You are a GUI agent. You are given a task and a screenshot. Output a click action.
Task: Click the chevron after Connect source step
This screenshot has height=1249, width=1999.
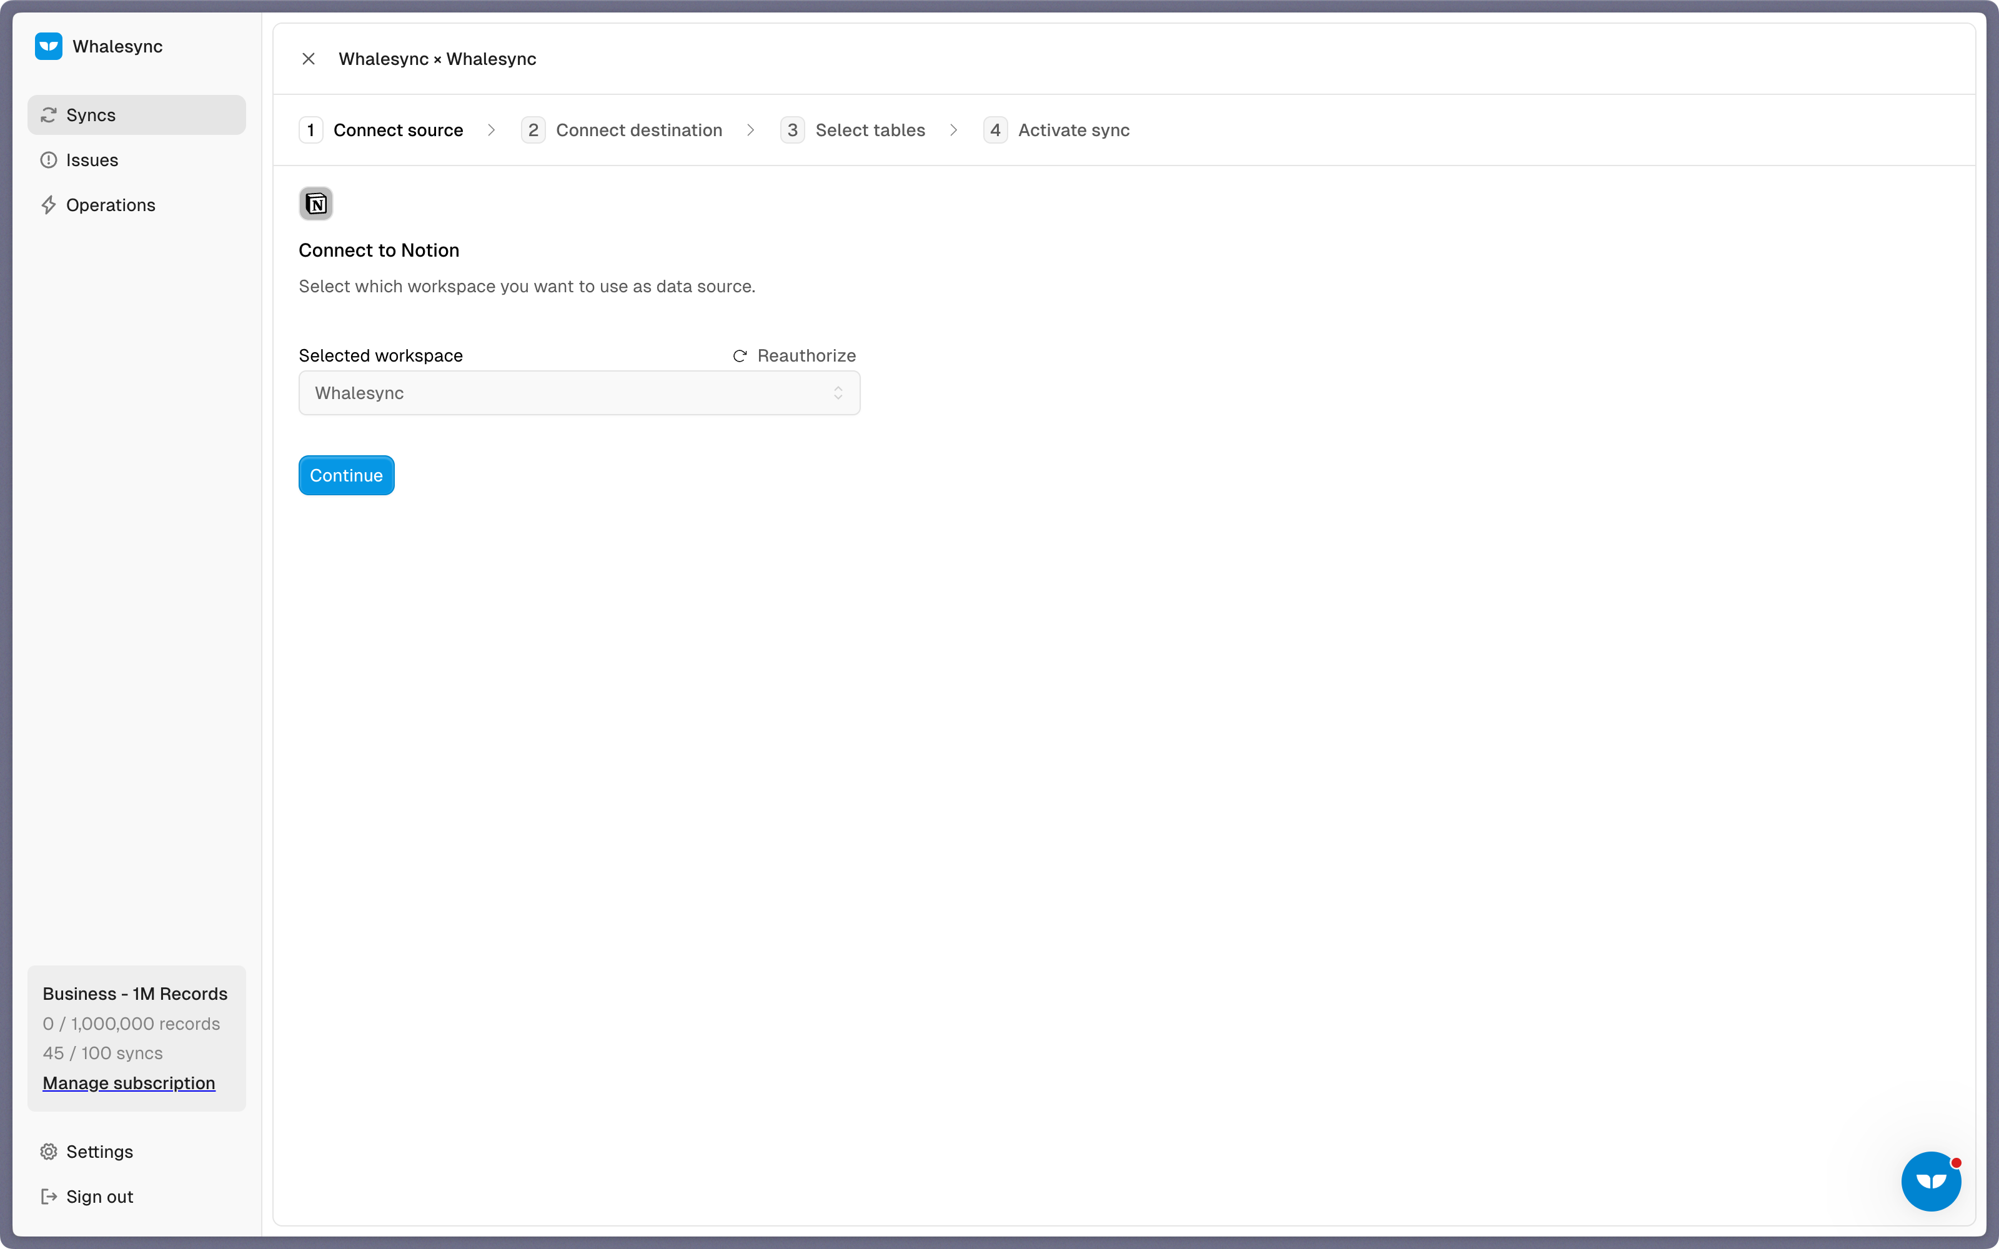tap(492, 131)
